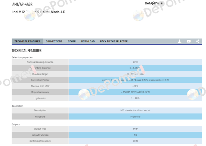Click the M12 standard no-flush mount description

point(135,111)
